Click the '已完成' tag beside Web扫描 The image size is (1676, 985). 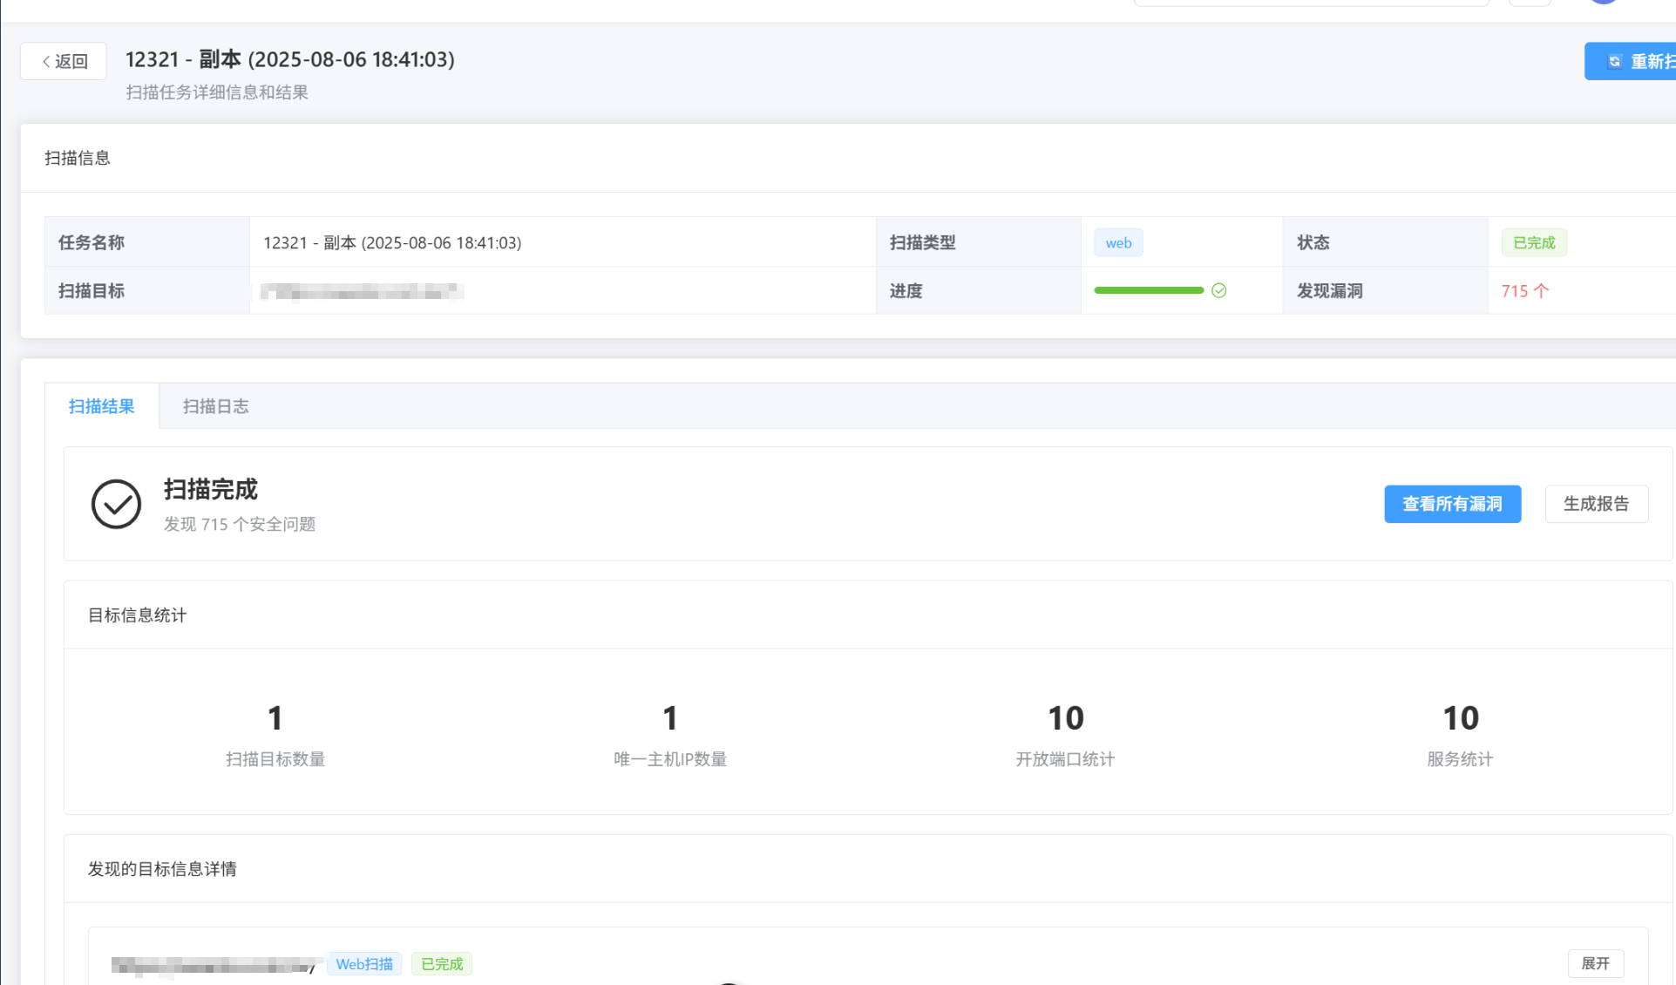[x=442, y=964]
